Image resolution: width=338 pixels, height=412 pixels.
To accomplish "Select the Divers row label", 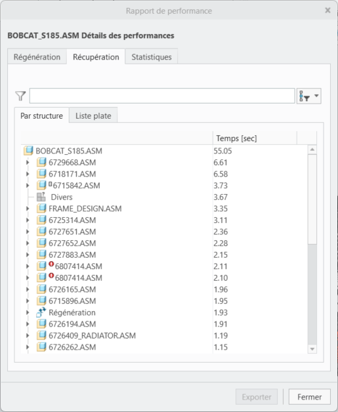I will 62,197.
